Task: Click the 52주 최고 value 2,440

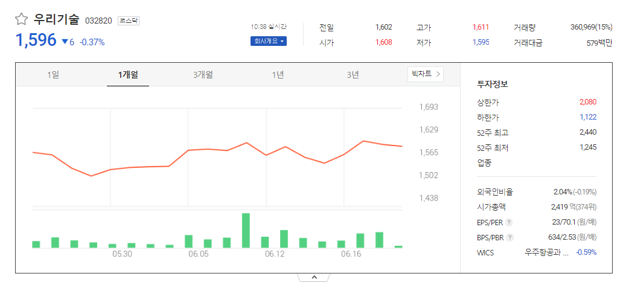Action: pos(588,132)
